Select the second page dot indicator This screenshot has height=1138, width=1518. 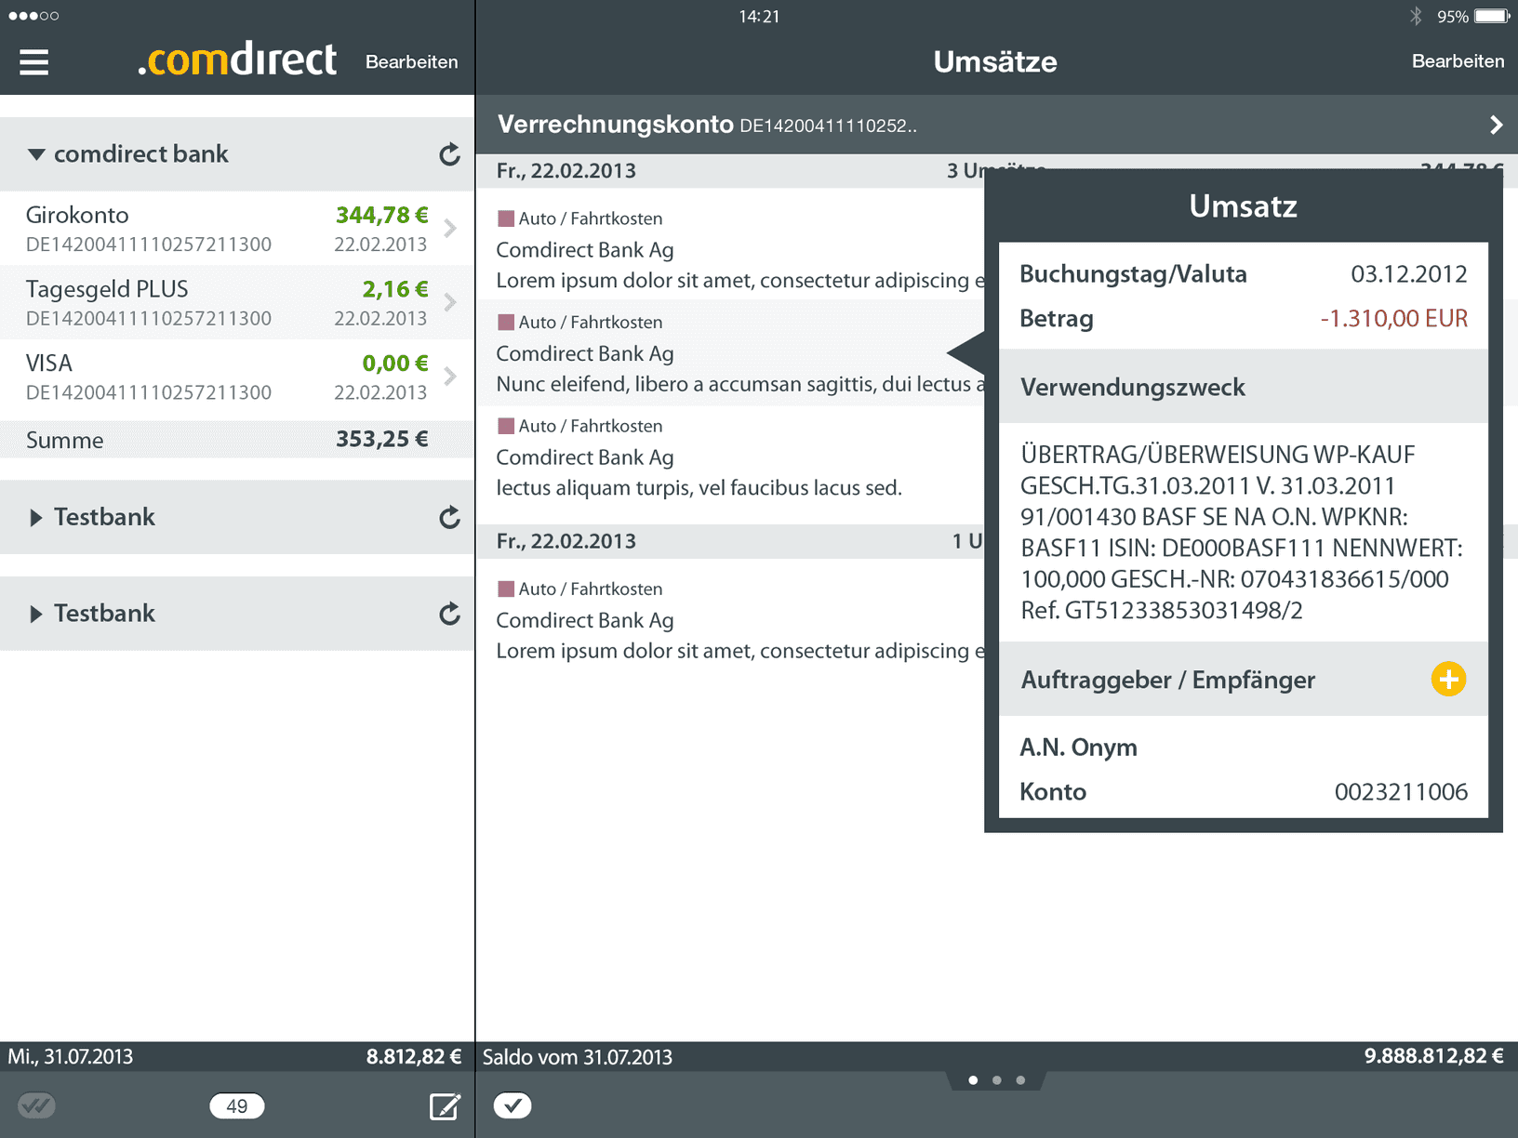pos(996,1079)
